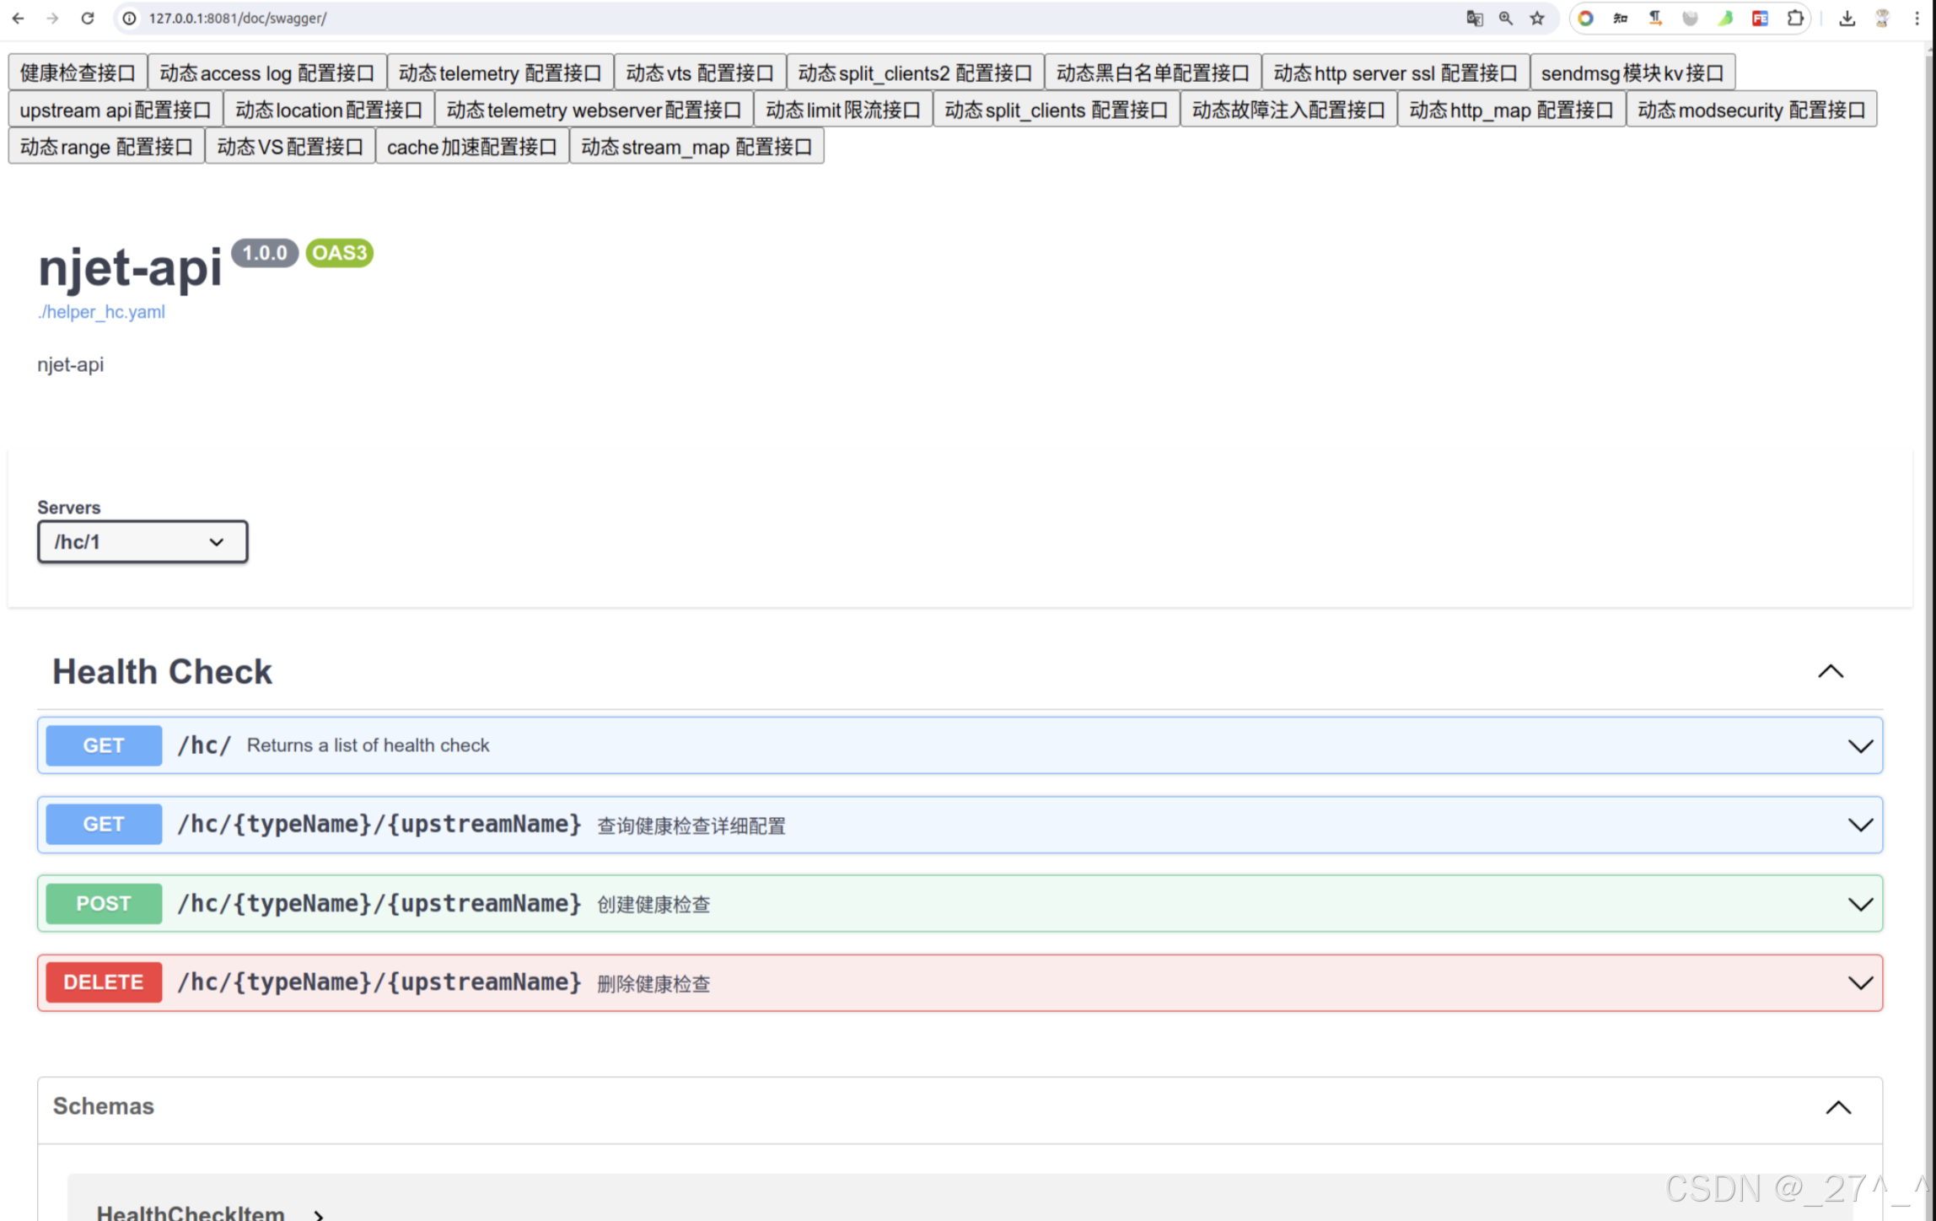Screen dimensions: 1936x1221
Task: Switch to upstream api 配置接口 tab
Action: pos(115,110)
